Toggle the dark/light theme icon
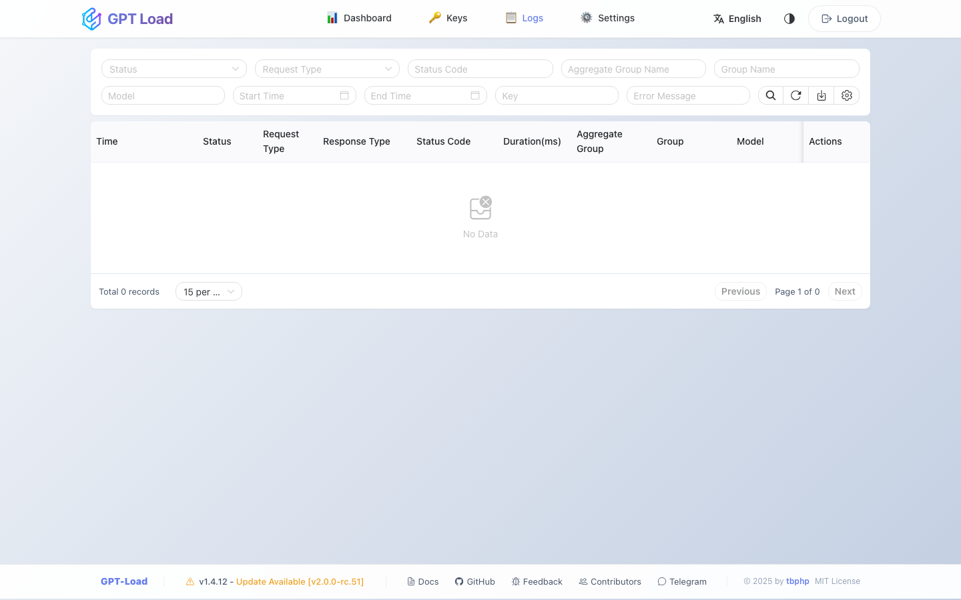This screenshot has height=600, width=961. coord(789,19)
